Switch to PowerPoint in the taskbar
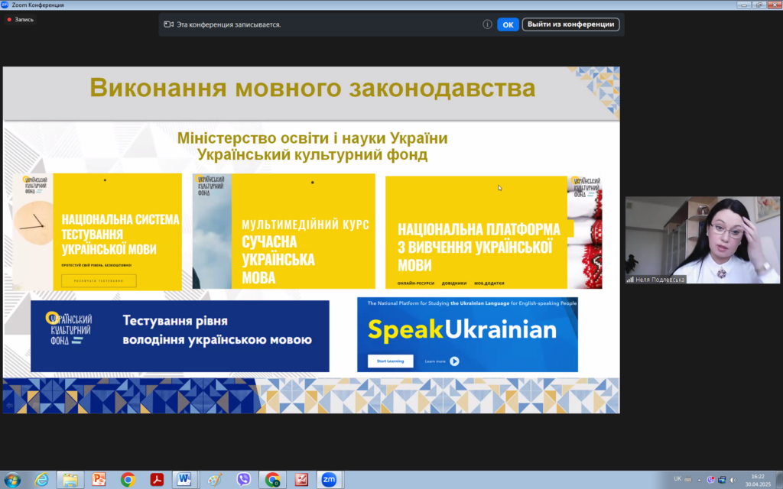Screen dimensions: 783x489 [99, 480]
